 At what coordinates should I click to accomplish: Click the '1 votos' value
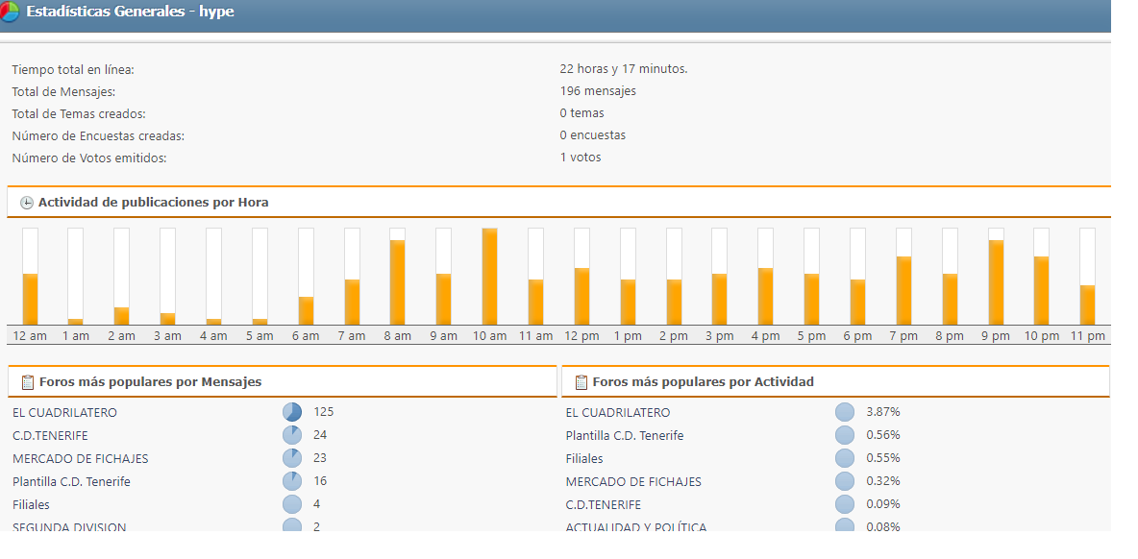click(x=580, y=158)
